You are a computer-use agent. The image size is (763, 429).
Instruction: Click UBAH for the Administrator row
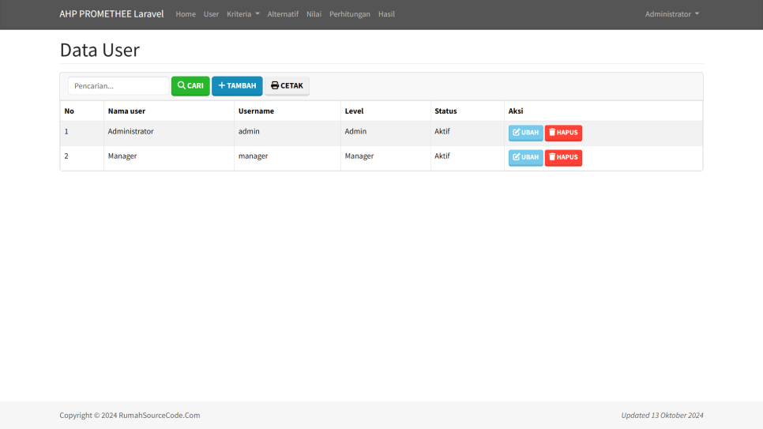[525, 133]
